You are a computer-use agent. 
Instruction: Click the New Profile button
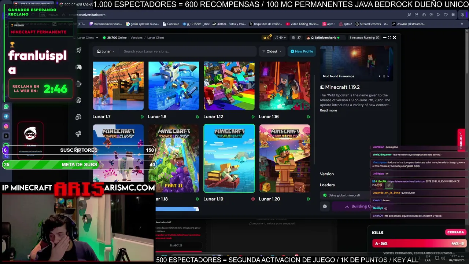302,51
